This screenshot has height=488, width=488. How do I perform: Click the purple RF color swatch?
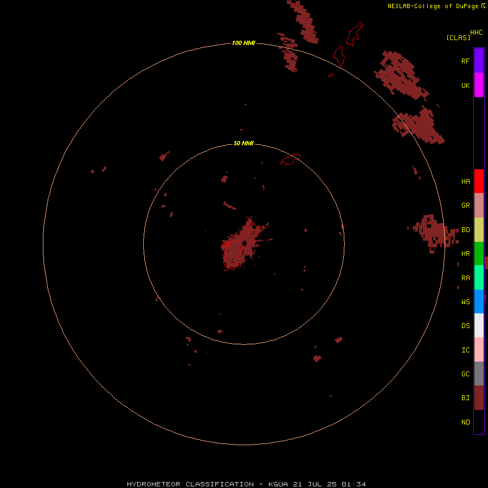click(x=479, y=61)
